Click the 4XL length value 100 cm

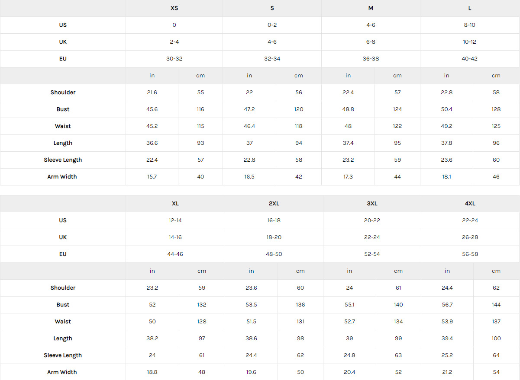pos(496,338)
